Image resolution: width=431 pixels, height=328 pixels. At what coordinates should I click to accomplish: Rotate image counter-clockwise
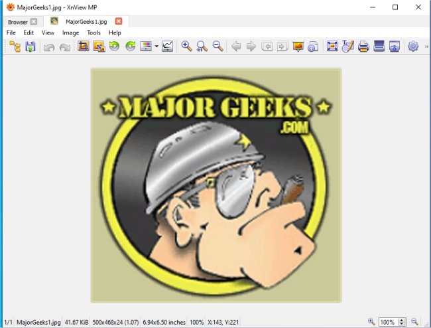click(x=114, y=46)
